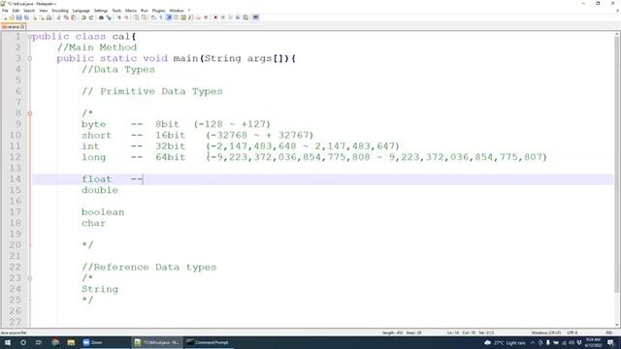Image resolution: width=621 pixels, height=349 pixels.
Task: Open File Explorer from the taskbar
Action: [71, 342]
